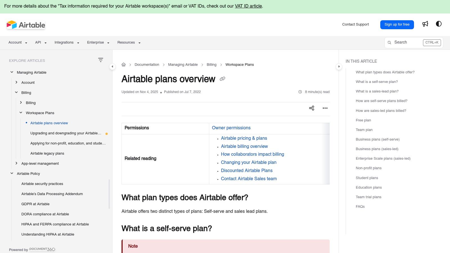
Task: Click inside the Search field
Action: tap(406, 42)
